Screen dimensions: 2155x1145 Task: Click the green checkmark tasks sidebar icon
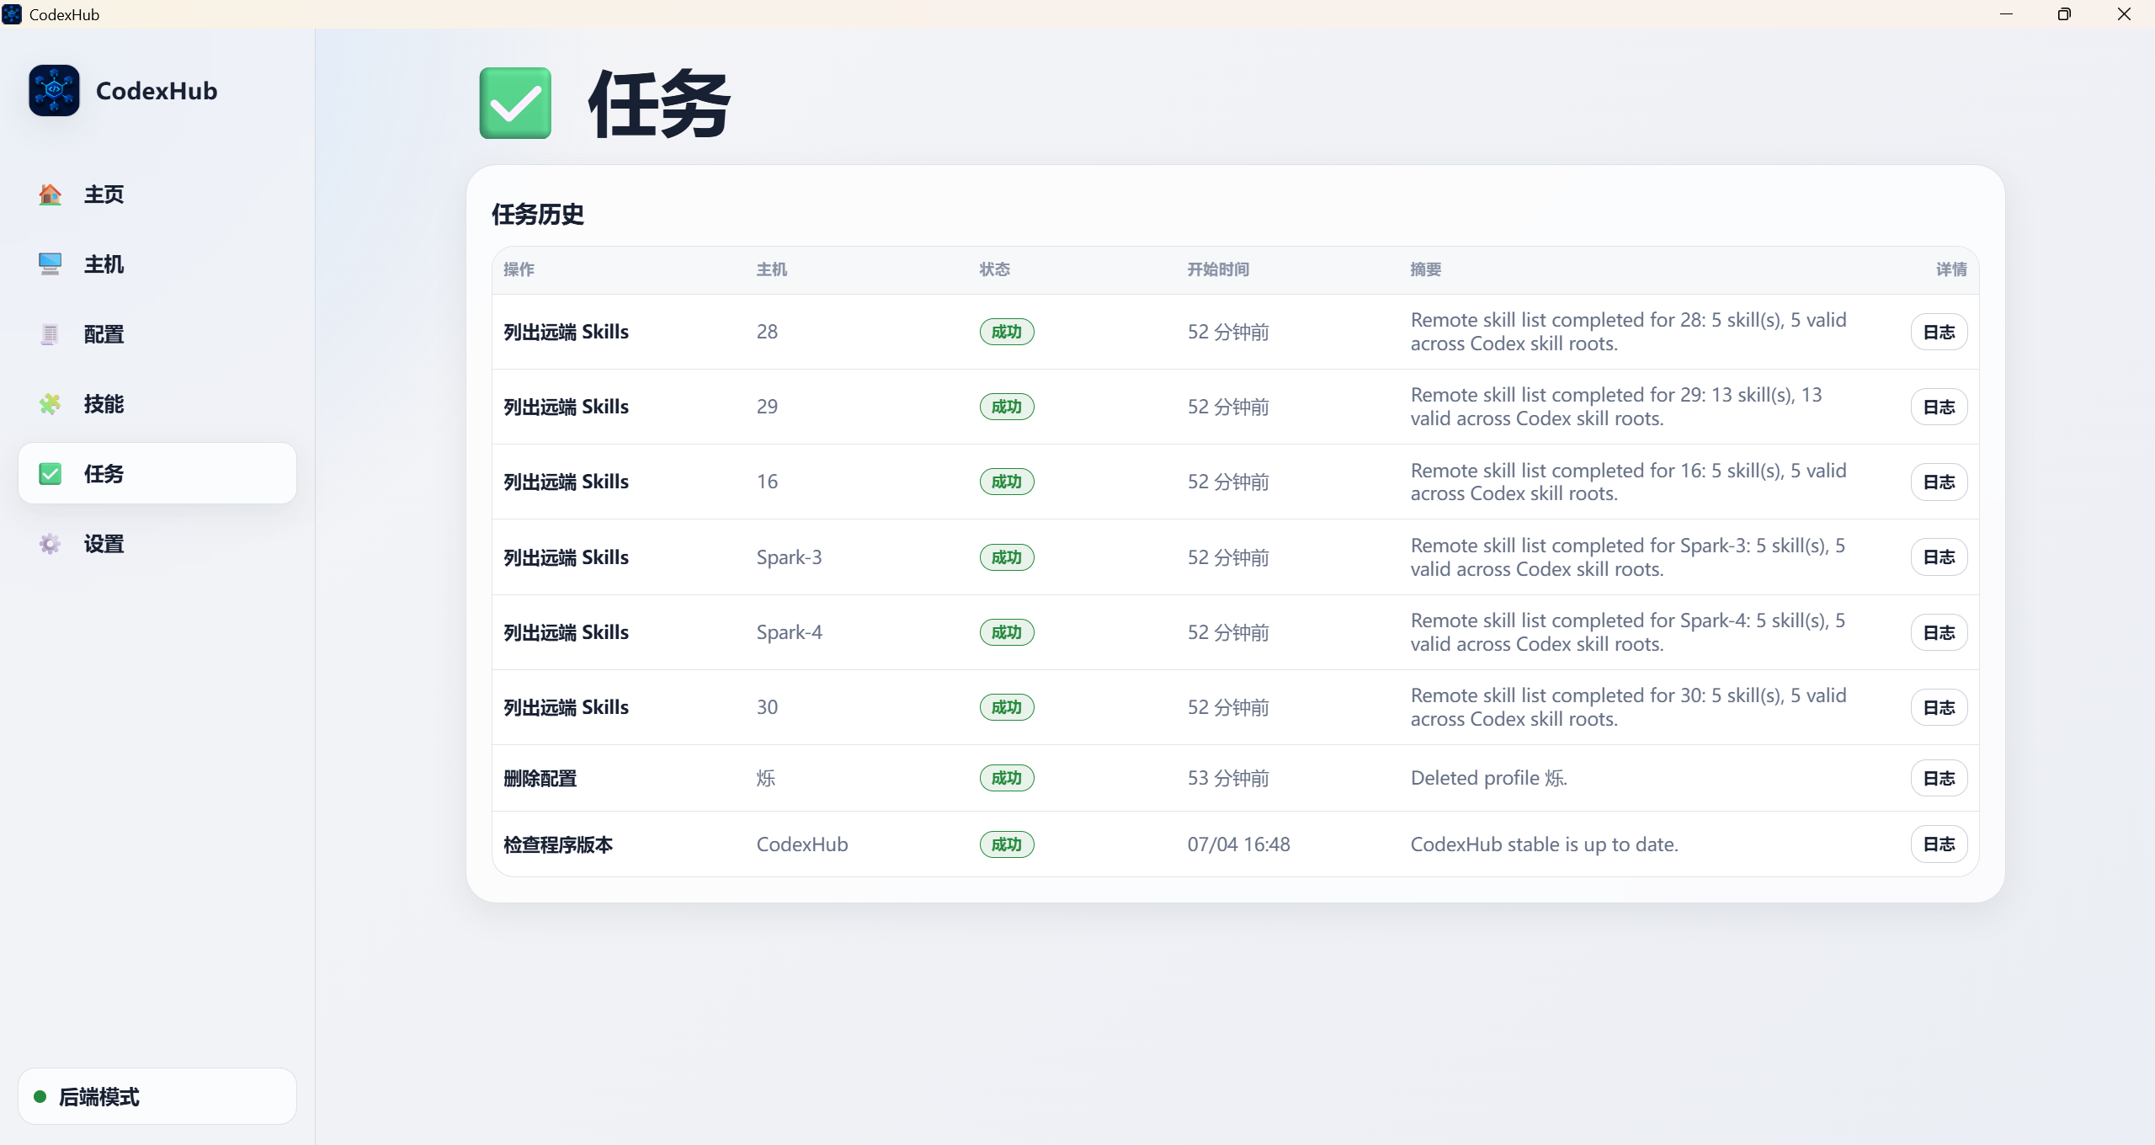(50, 474)
